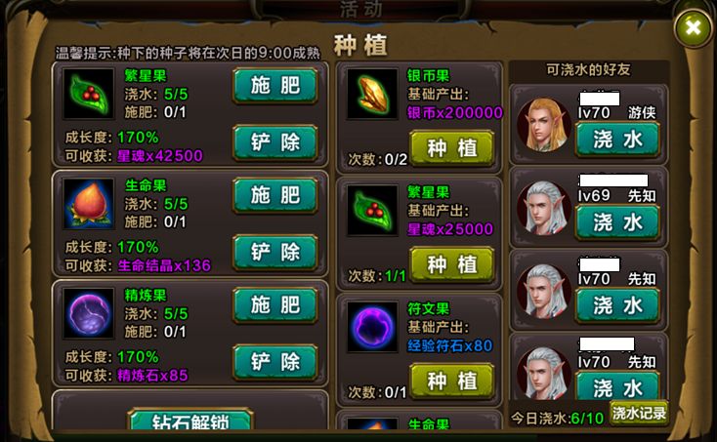Screen dimensions: 717x442
Task: Remove the 繁星果 plant with 铲除
Action: [275, 142]
